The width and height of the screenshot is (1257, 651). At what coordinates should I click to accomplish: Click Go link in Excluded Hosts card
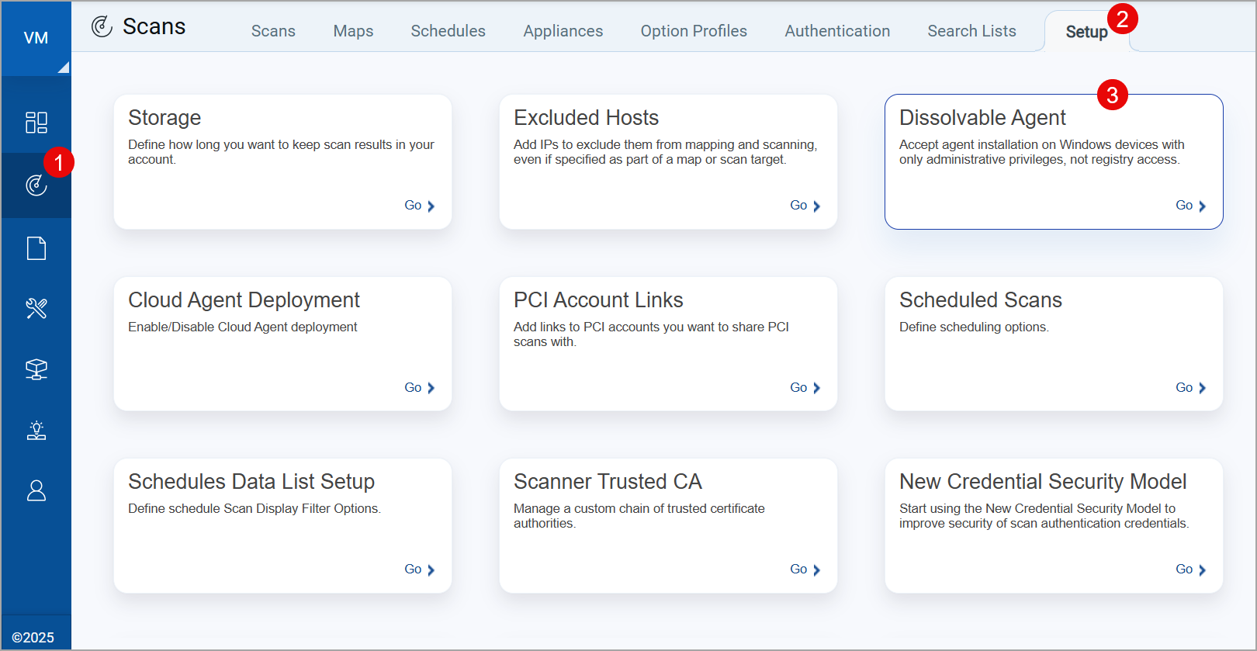tap(805, 206)
